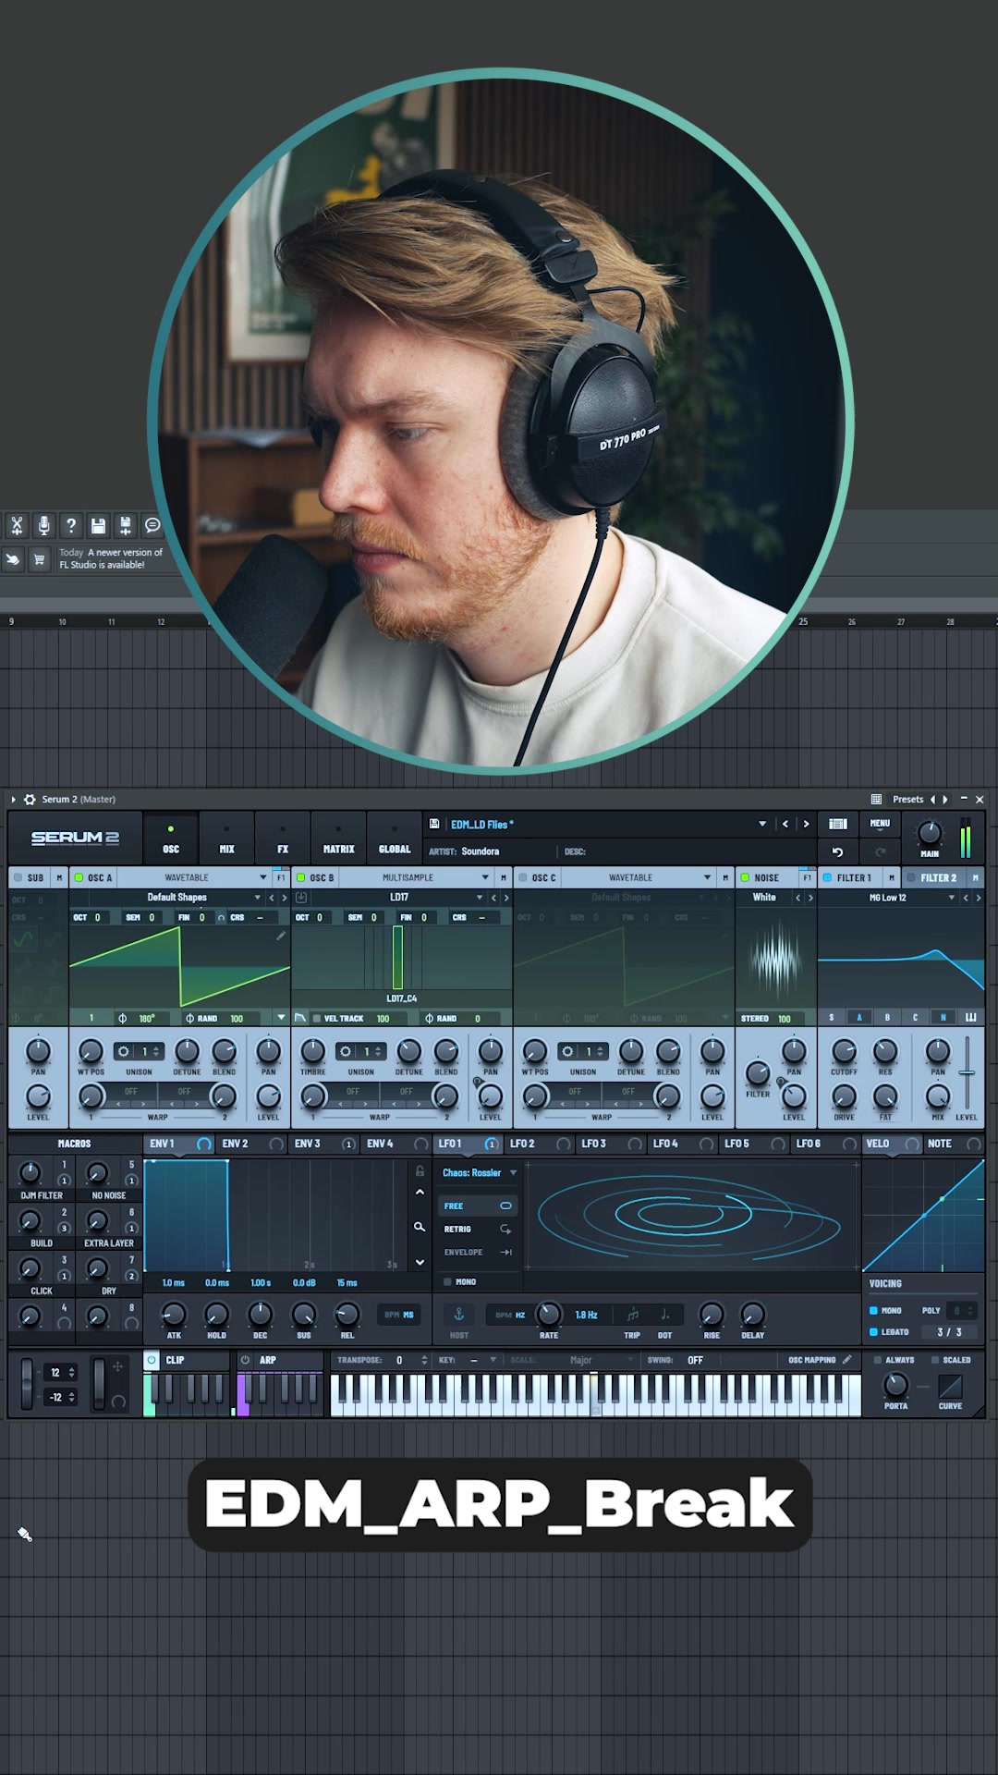This screenshot has height=1775, width=998.
Task: Enable the ALWAYS portamento checkbox
Action: point(877,1360)
